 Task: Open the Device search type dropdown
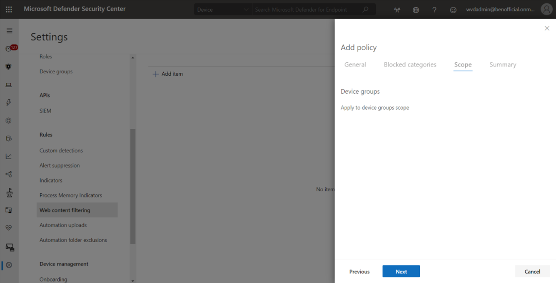click(223, 10)
